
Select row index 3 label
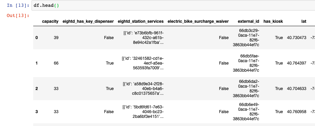(x=37, y=112)
